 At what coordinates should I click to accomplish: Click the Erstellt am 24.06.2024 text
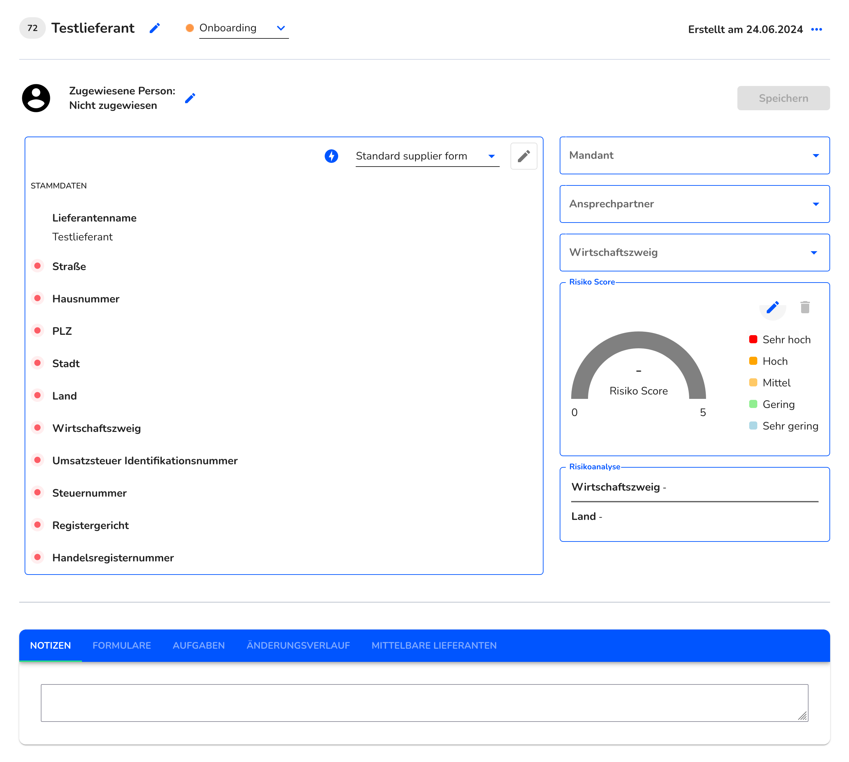[745, 29]
